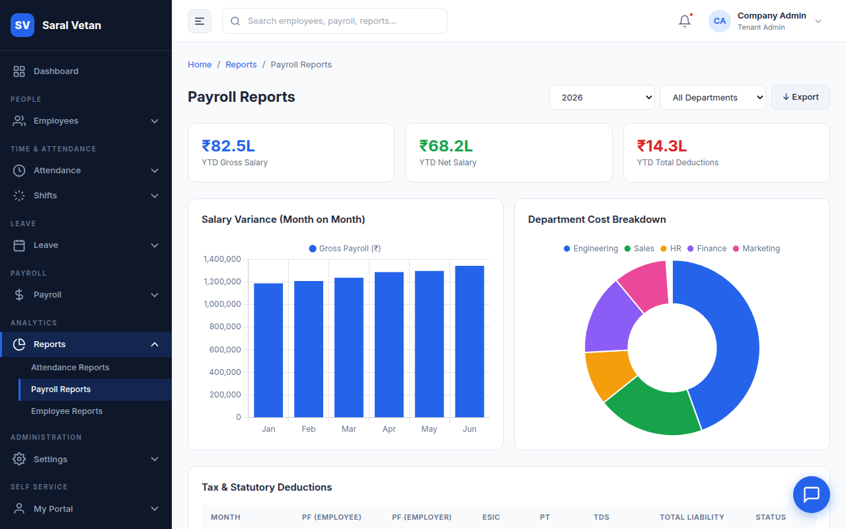846x529 pixels.
Task: Click the Payroll Reports breadcrumb text
Action: 301,65
